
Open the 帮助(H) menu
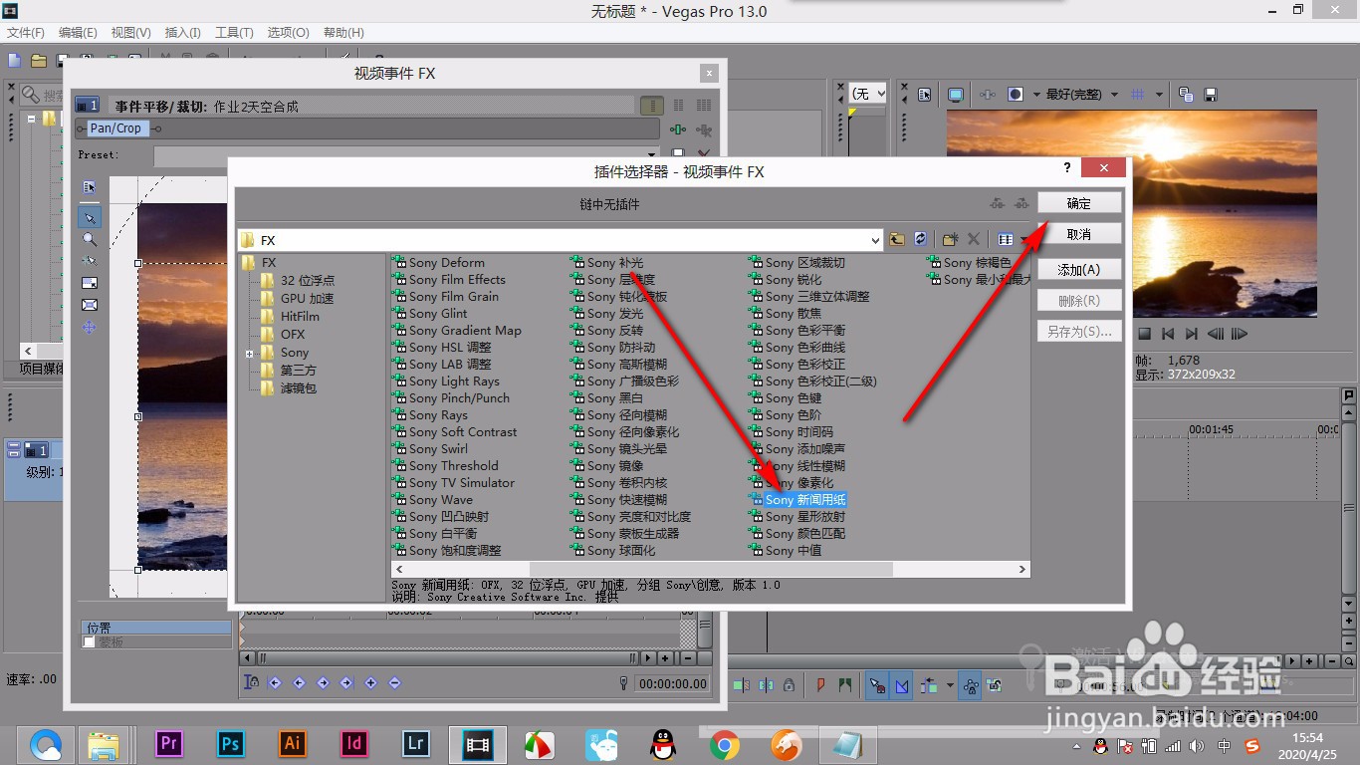click(x=342, y=33)
